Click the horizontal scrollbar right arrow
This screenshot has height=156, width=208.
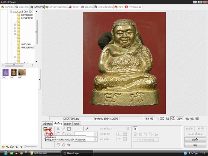pos(33,65)
